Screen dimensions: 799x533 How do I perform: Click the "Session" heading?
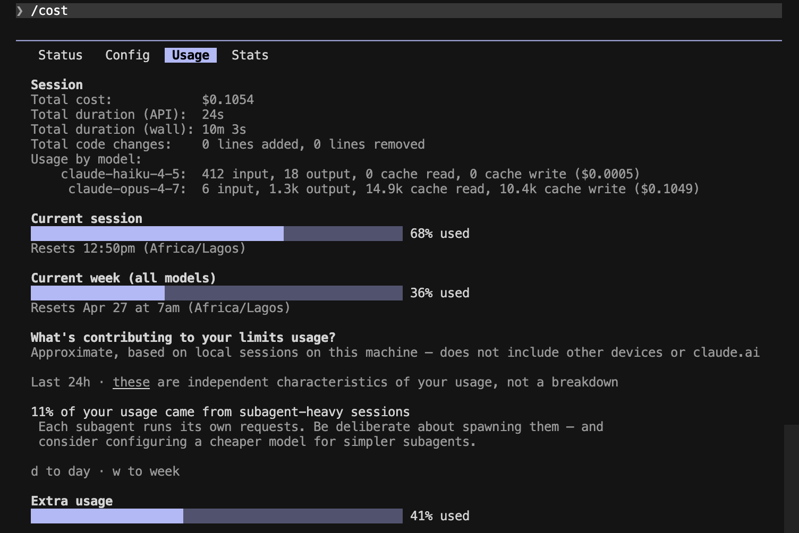(57, 85)
